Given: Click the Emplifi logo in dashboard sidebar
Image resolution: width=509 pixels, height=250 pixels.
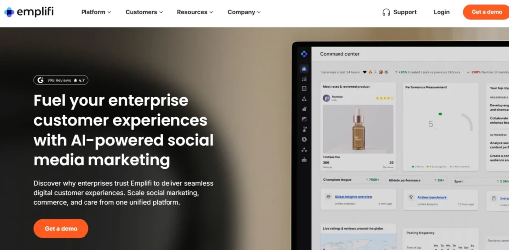Looking at the screenshot, I should click(x=304, y=54).
